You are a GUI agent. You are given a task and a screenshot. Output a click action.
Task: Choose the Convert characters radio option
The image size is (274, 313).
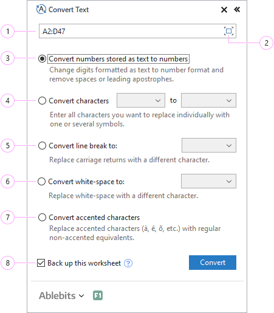(x=42, y=100)
